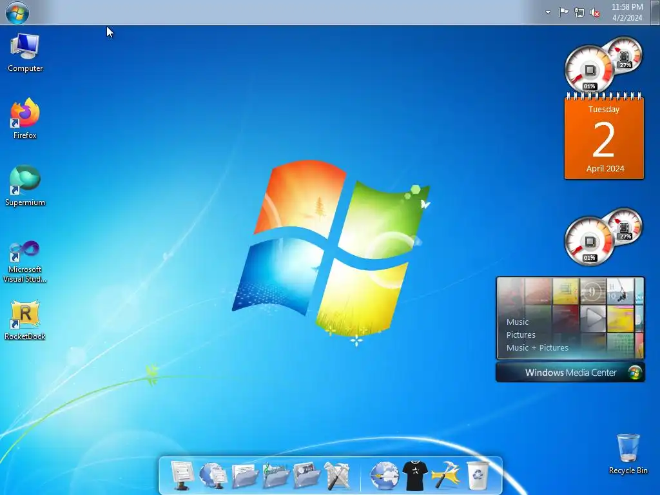Click the upper CPU meter gadget
The image size is (660, 495).
[x=589, y=70]
